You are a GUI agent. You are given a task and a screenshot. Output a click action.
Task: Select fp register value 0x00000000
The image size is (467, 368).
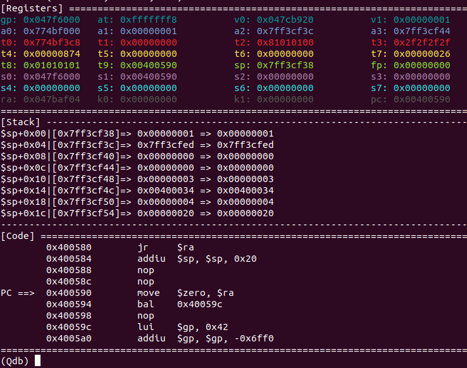point(421,66)
